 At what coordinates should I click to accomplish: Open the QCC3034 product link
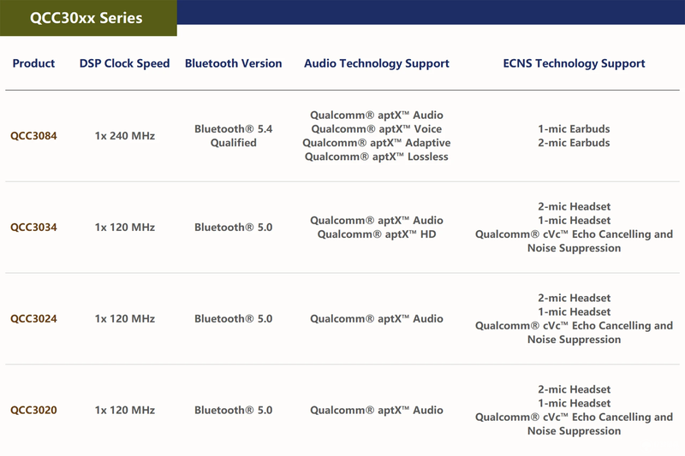click(33, 228)
